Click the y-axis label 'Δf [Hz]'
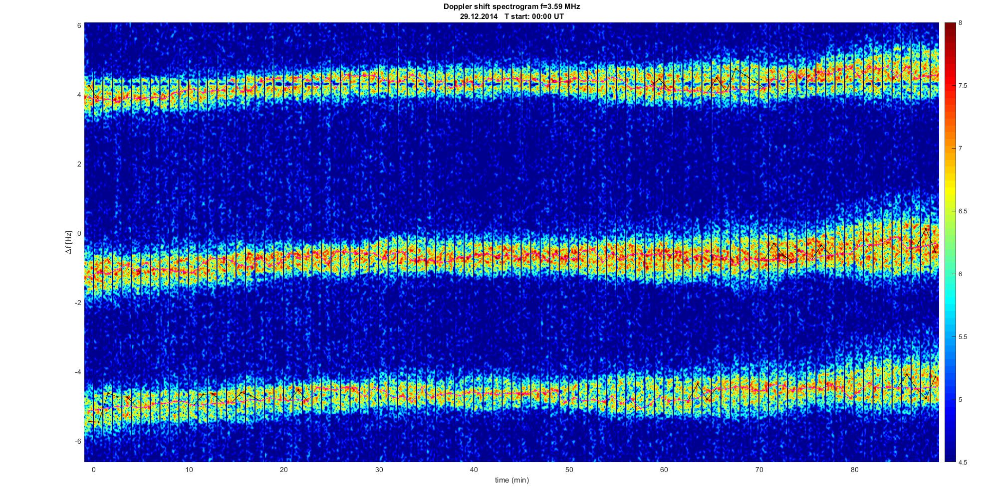Screen dimensions: 998x496 [69, 242]
